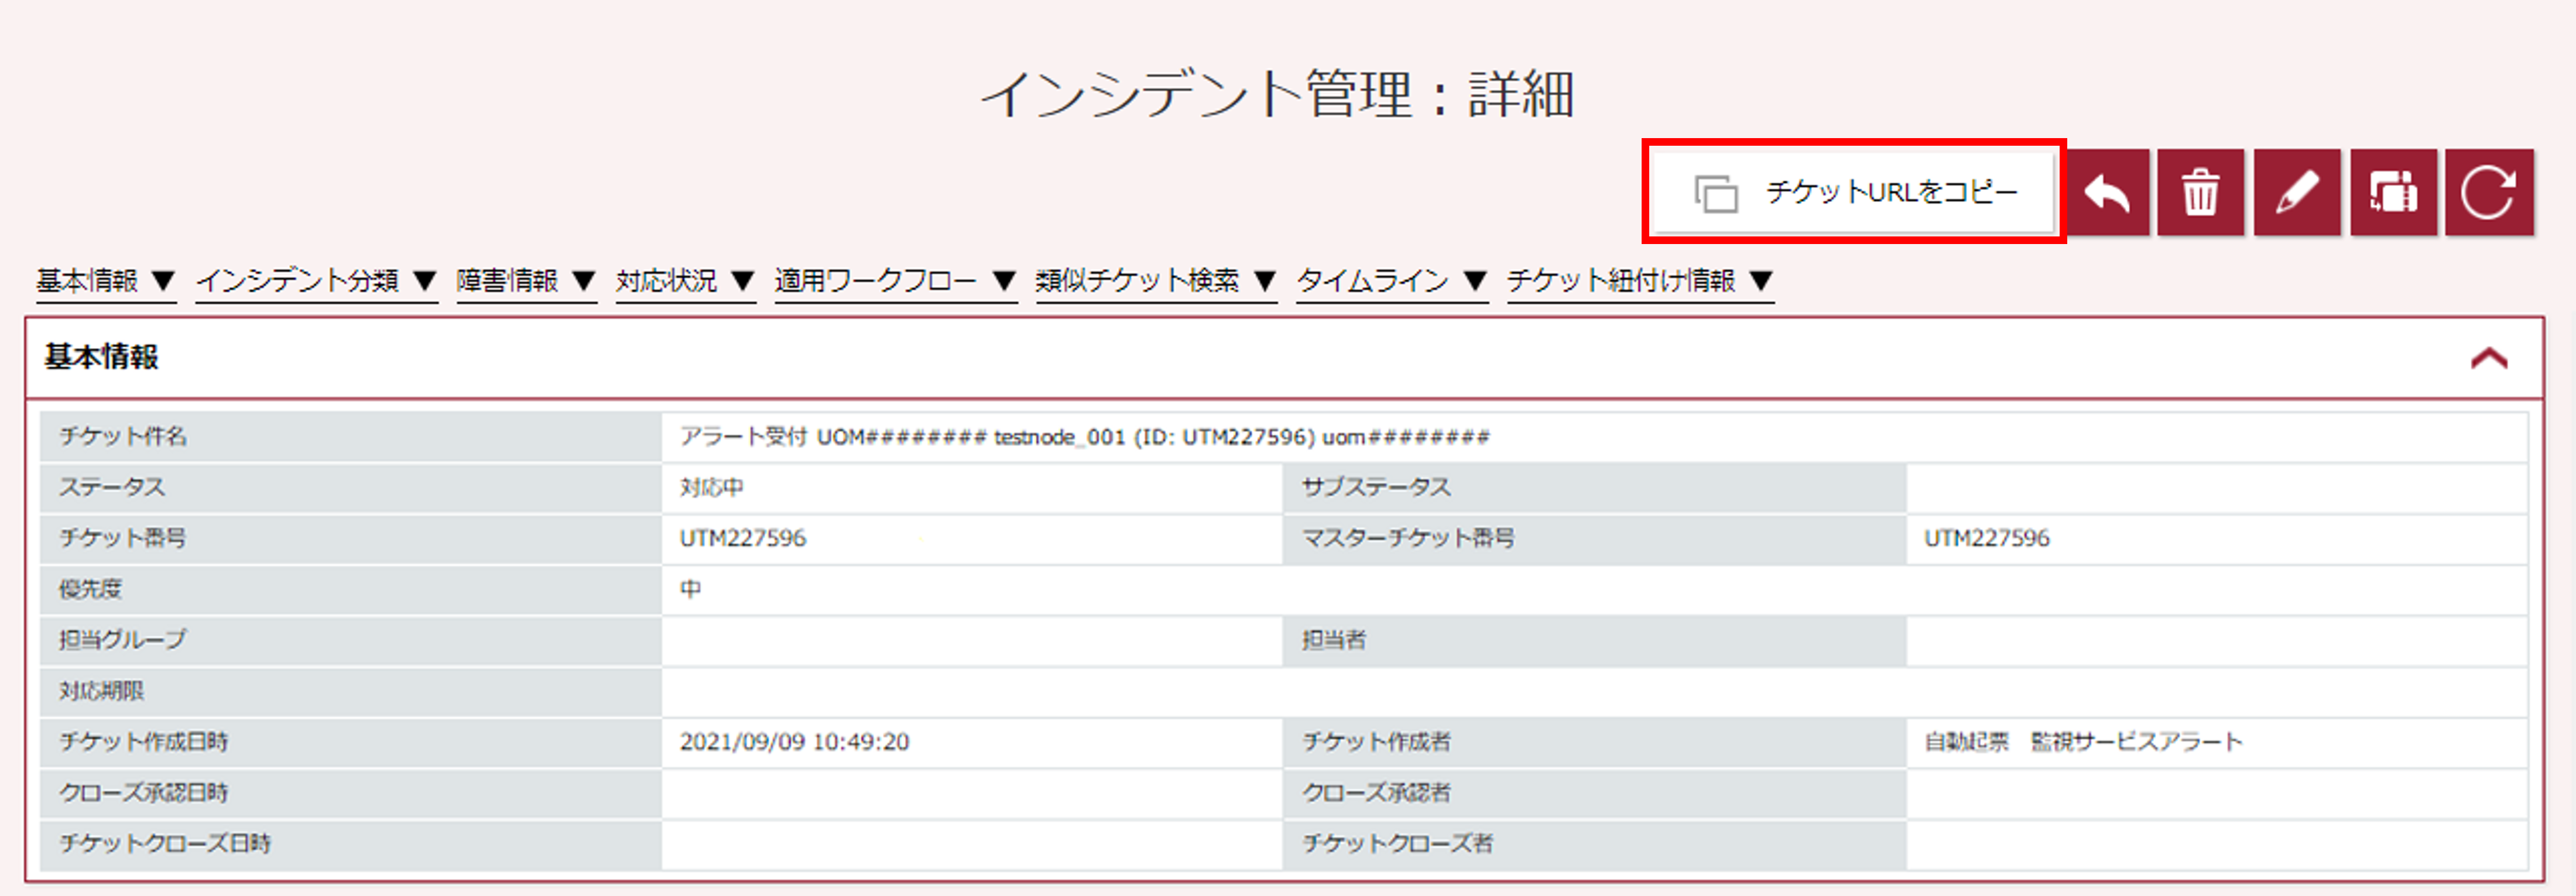The image size is (2576, 896).
Task: Click the creation date 2021/09/09 10:49:20
Action: 794,742
